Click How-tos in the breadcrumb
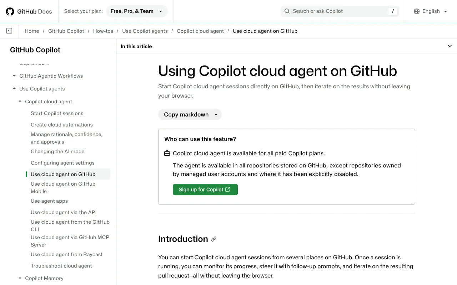 (x=103, y=31)
